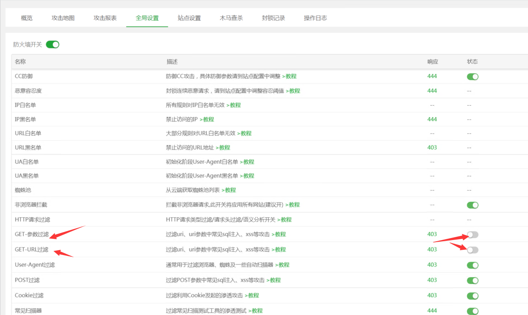
Task: Open the 教程 link for 蜘蛛池
Action: coord(229,190)
